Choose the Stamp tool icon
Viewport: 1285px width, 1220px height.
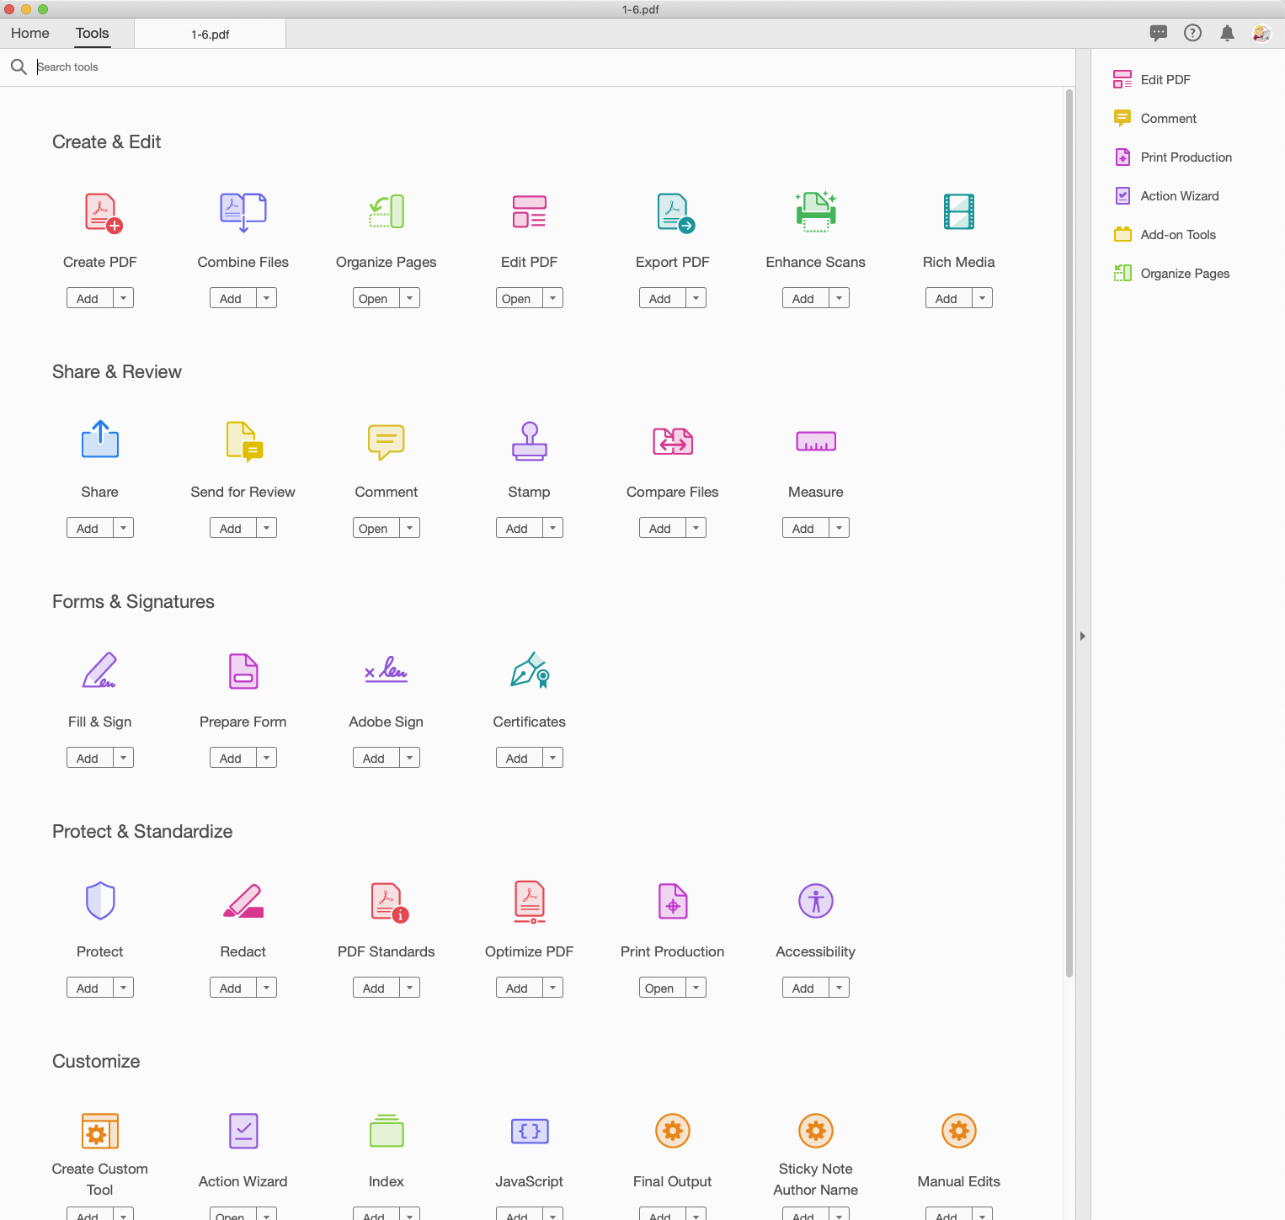point(530,441)
